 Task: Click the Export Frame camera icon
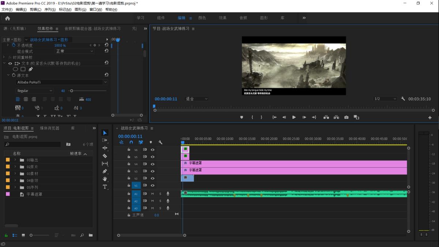point(346,117)
